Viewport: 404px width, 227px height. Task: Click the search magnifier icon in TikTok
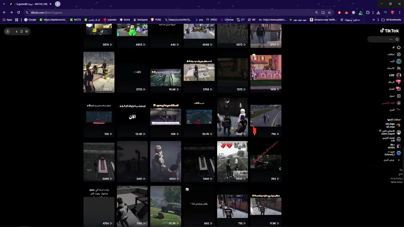tap(397, 39)
